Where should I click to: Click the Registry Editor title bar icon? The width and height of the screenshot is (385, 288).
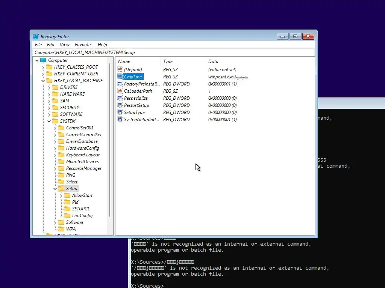36,36
